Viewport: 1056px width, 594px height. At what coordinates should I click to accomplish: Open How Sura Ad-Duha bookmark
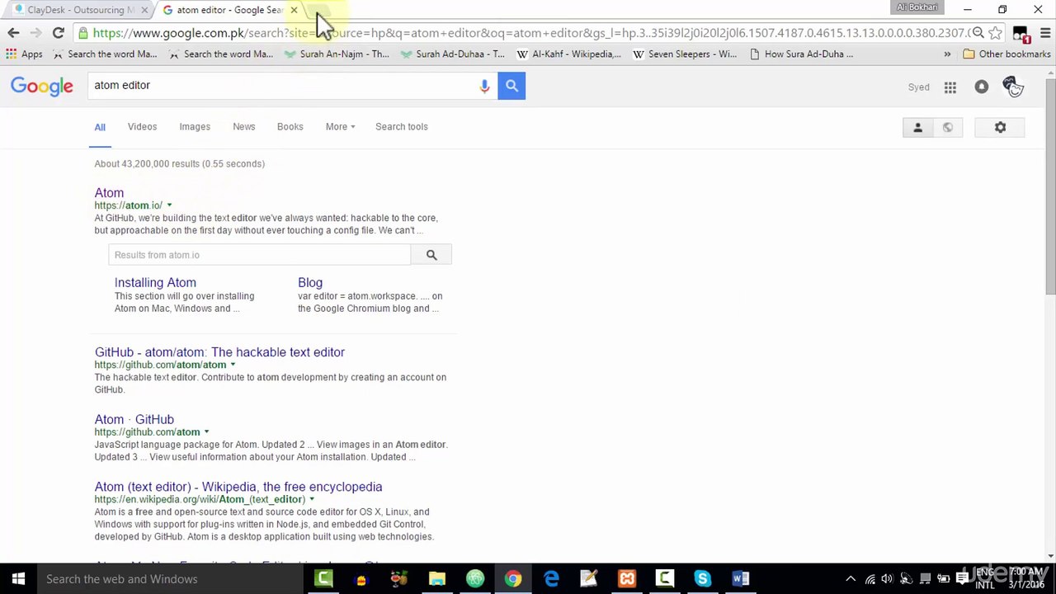[x=801, y=54]
